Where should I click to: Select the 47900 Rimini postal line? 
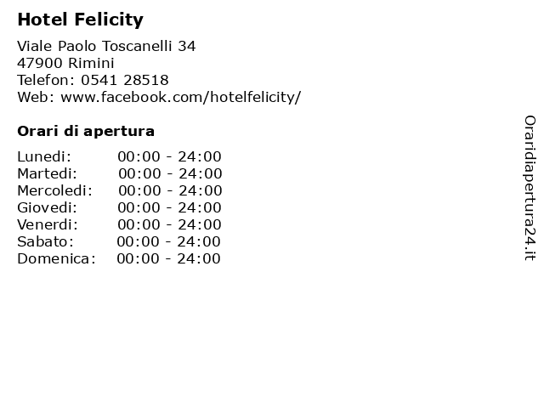tap(65, 63)
